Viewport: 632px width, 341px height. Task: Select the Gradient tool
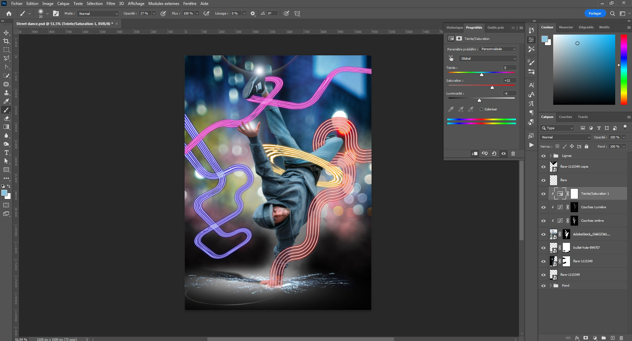tap(6, 127)
